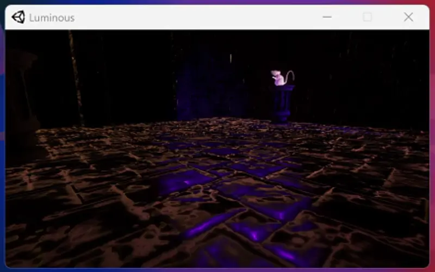Click the empty middle of the title bar
This screenshot has width=435, height=272.
196,17
